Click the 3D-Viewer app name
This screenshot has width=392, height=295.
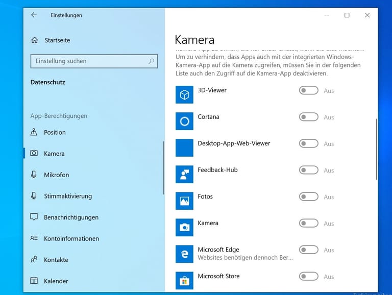(x=212, y=90)
